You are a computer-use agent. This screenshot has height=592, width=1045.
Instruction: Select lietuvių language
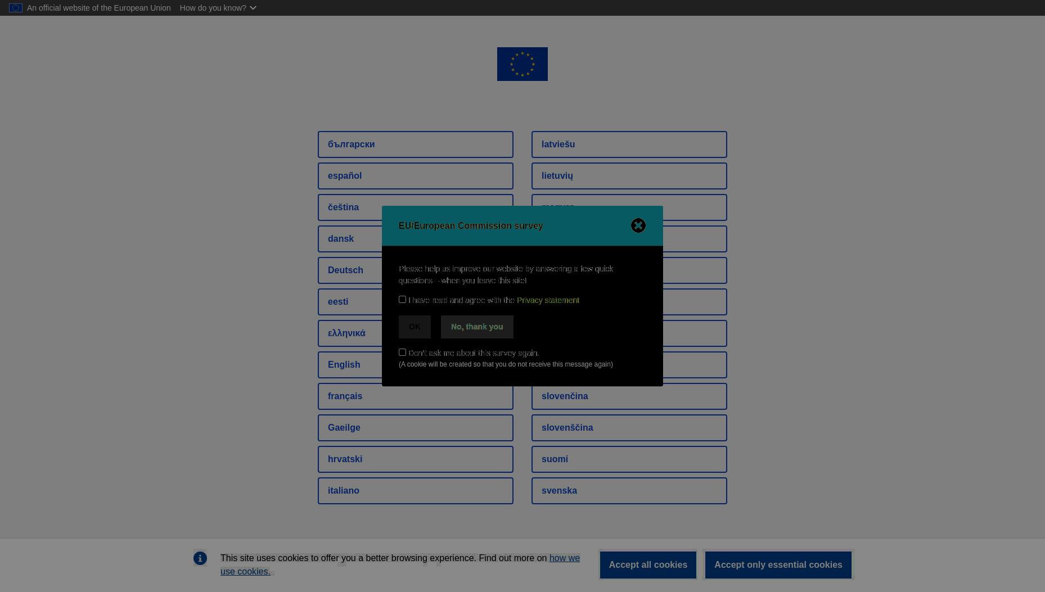tap(629, 176)
